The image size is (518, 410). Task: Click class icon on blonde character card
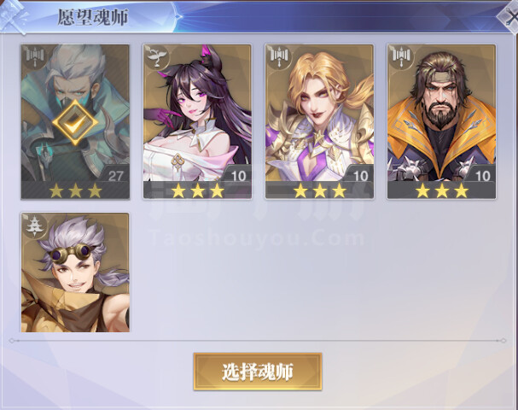point(278,56)
